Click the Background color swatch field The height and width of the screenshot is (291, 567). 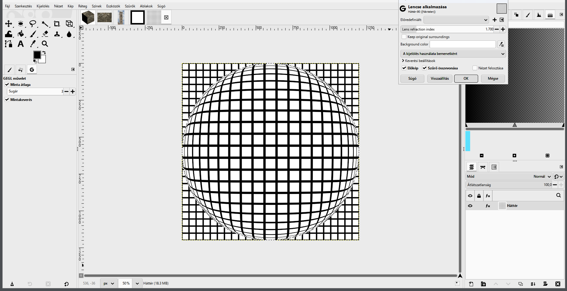click(462, 44)
